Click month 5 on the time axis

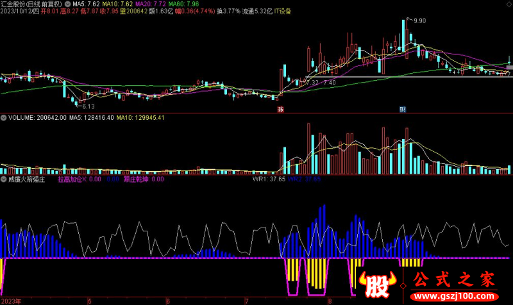click(90, 301)
